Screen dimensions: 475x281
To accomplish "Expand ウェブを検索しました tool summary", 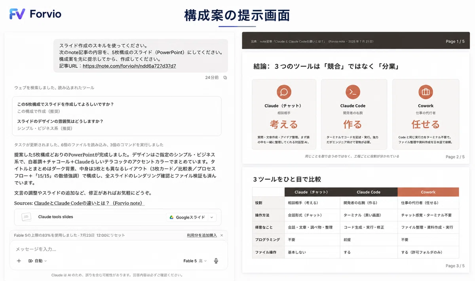I will point(54,88).
